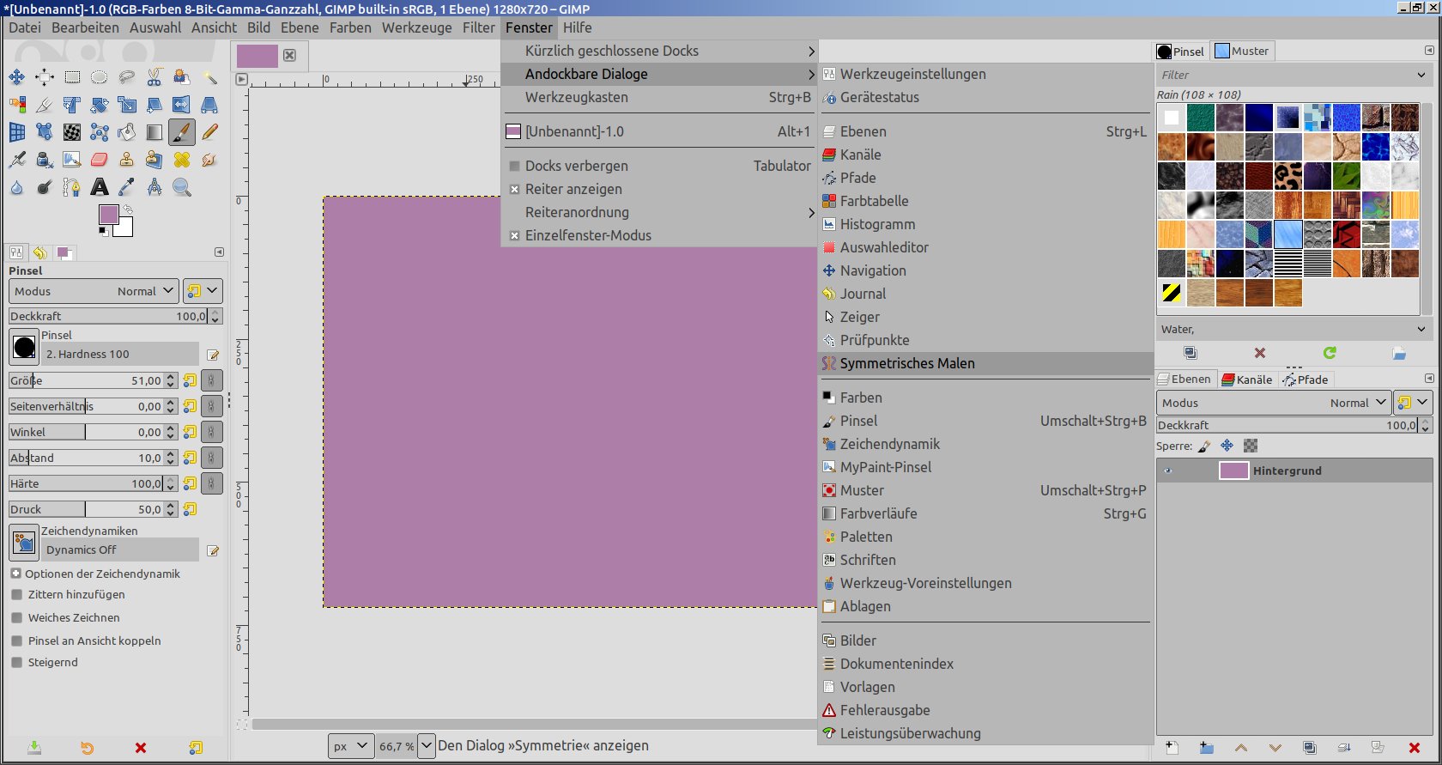Toggle the alpha channel lock in Sperre
The width and height of the screenshot is (1442, 765).
[x=1251, y=446]
